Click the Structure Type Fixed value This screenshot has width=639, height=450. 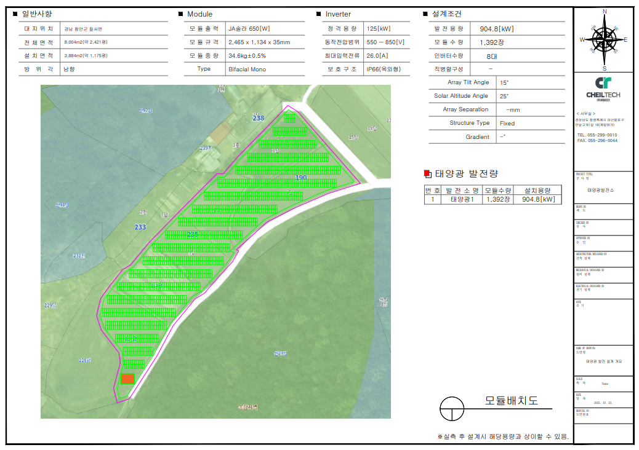(x=507, y=123)
